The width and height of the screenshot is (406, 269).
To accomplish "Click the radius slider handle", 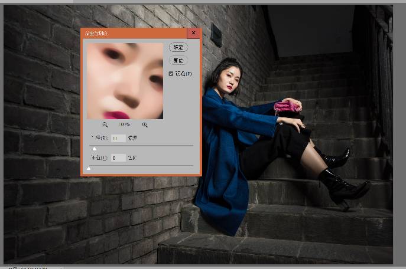I will click(x=94, y=149).
